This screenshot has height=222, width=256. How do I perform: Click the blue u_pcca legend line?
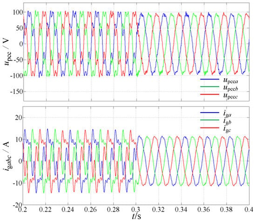[209, 80]
